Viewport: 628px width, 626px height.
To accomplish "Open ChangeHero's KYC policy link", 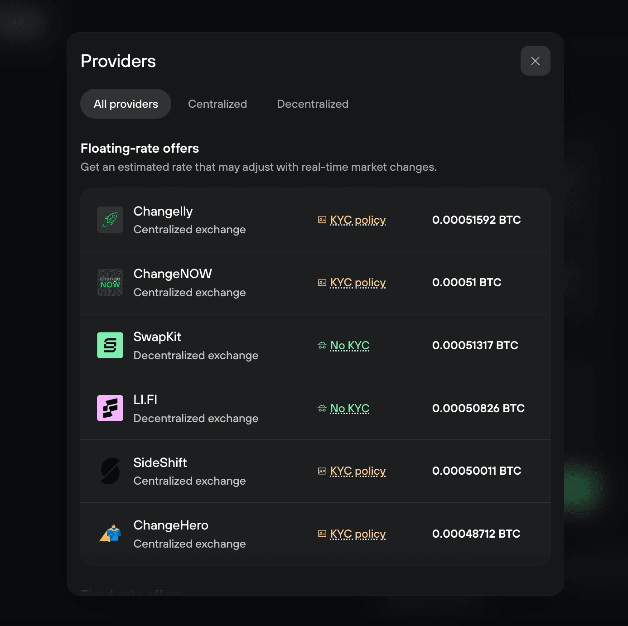I will coord(358,534).
